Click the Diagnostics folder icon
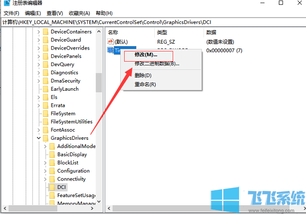306x214 pixels. pyautogui.click(x=46, y=72)
